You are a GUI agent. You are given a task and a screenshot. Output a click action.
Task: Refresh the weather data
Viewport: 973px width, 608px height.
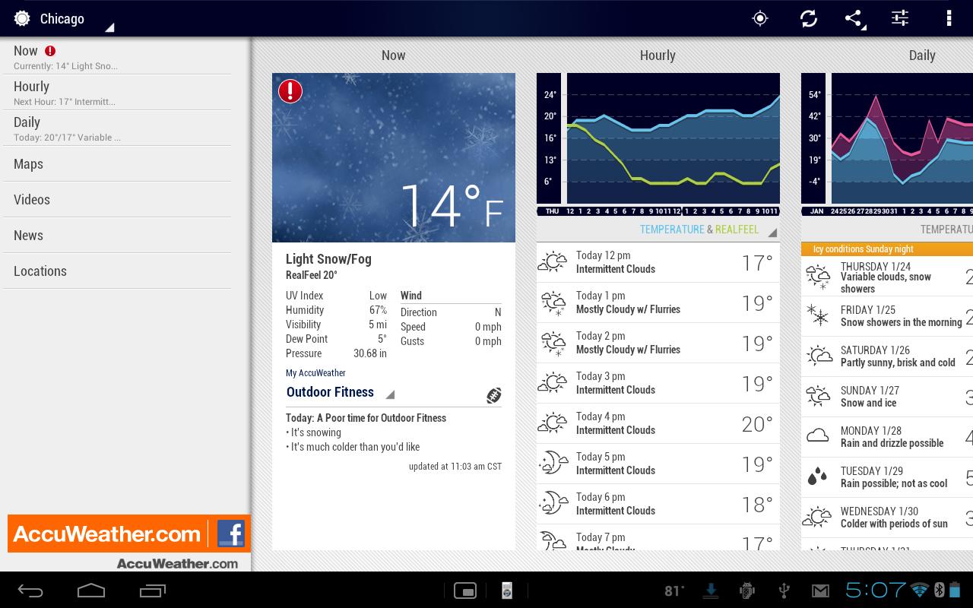pos(808,17)
